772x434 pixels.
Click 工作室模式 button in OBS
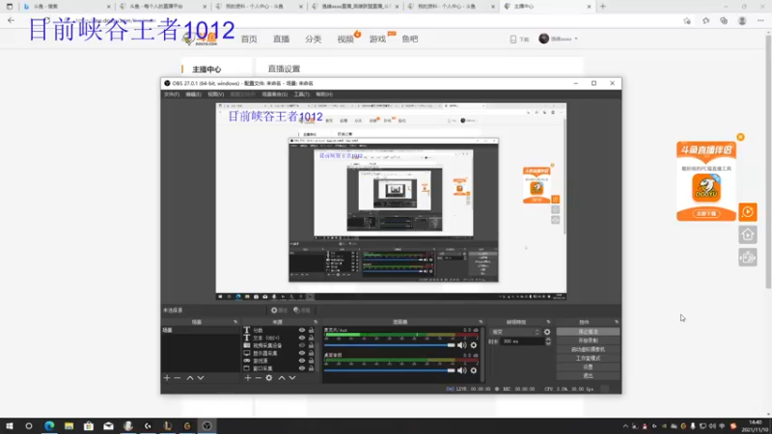coord(588,358)
